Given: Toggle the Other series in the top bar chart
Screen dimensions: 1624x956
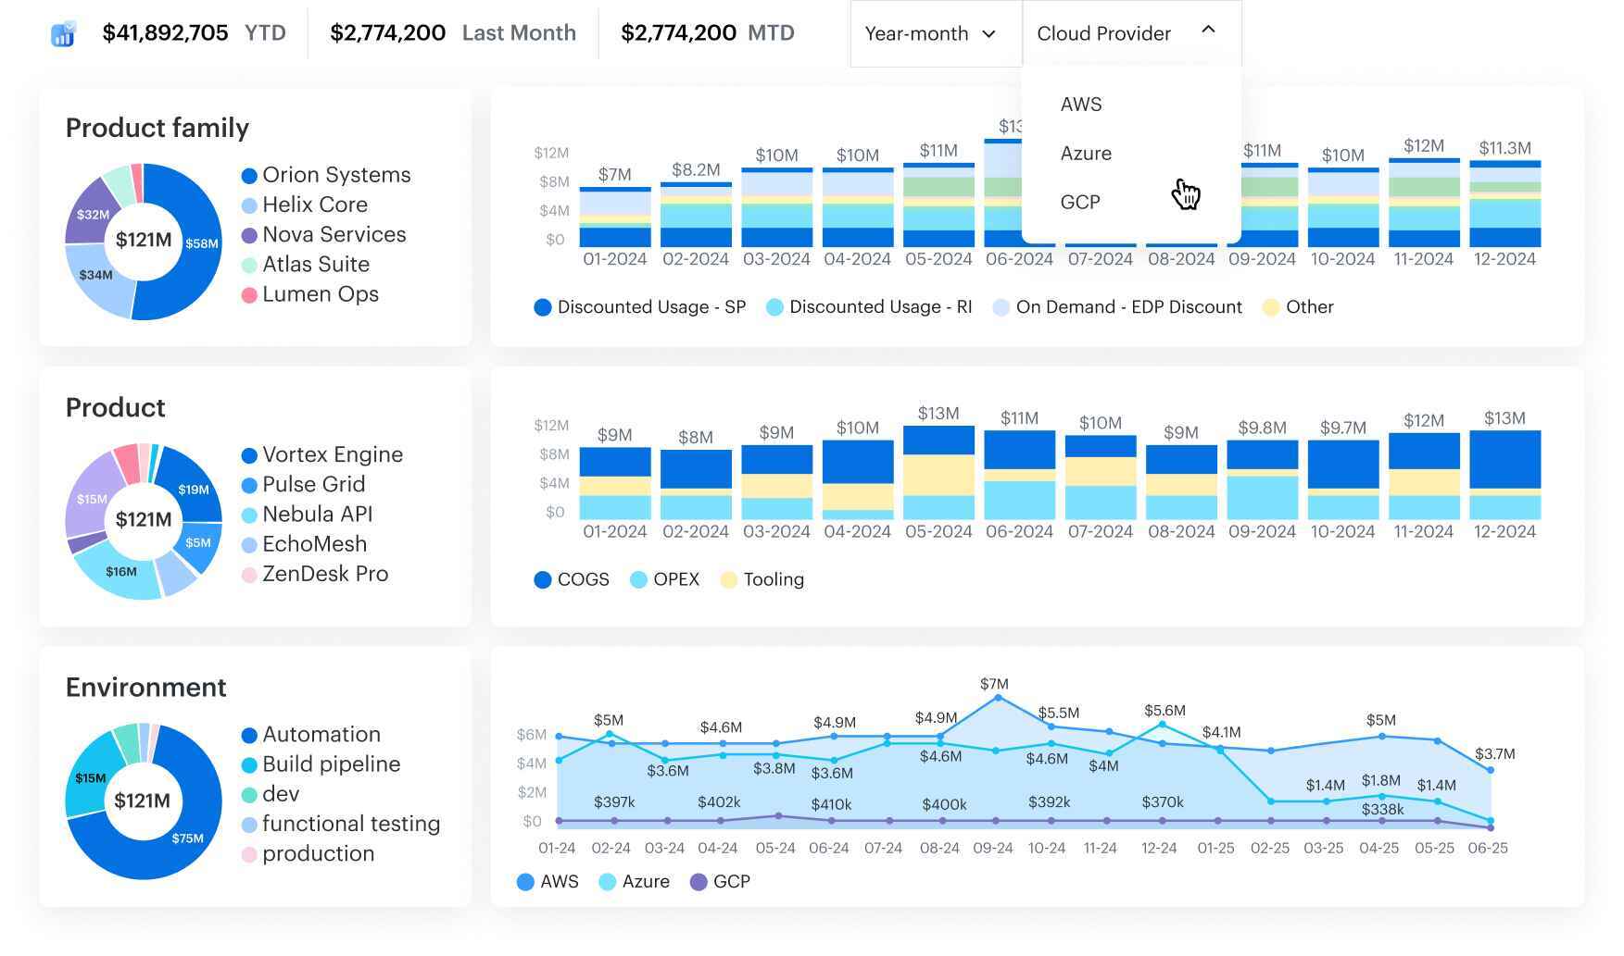Looking at the screenshot, I should [1271, 306].
